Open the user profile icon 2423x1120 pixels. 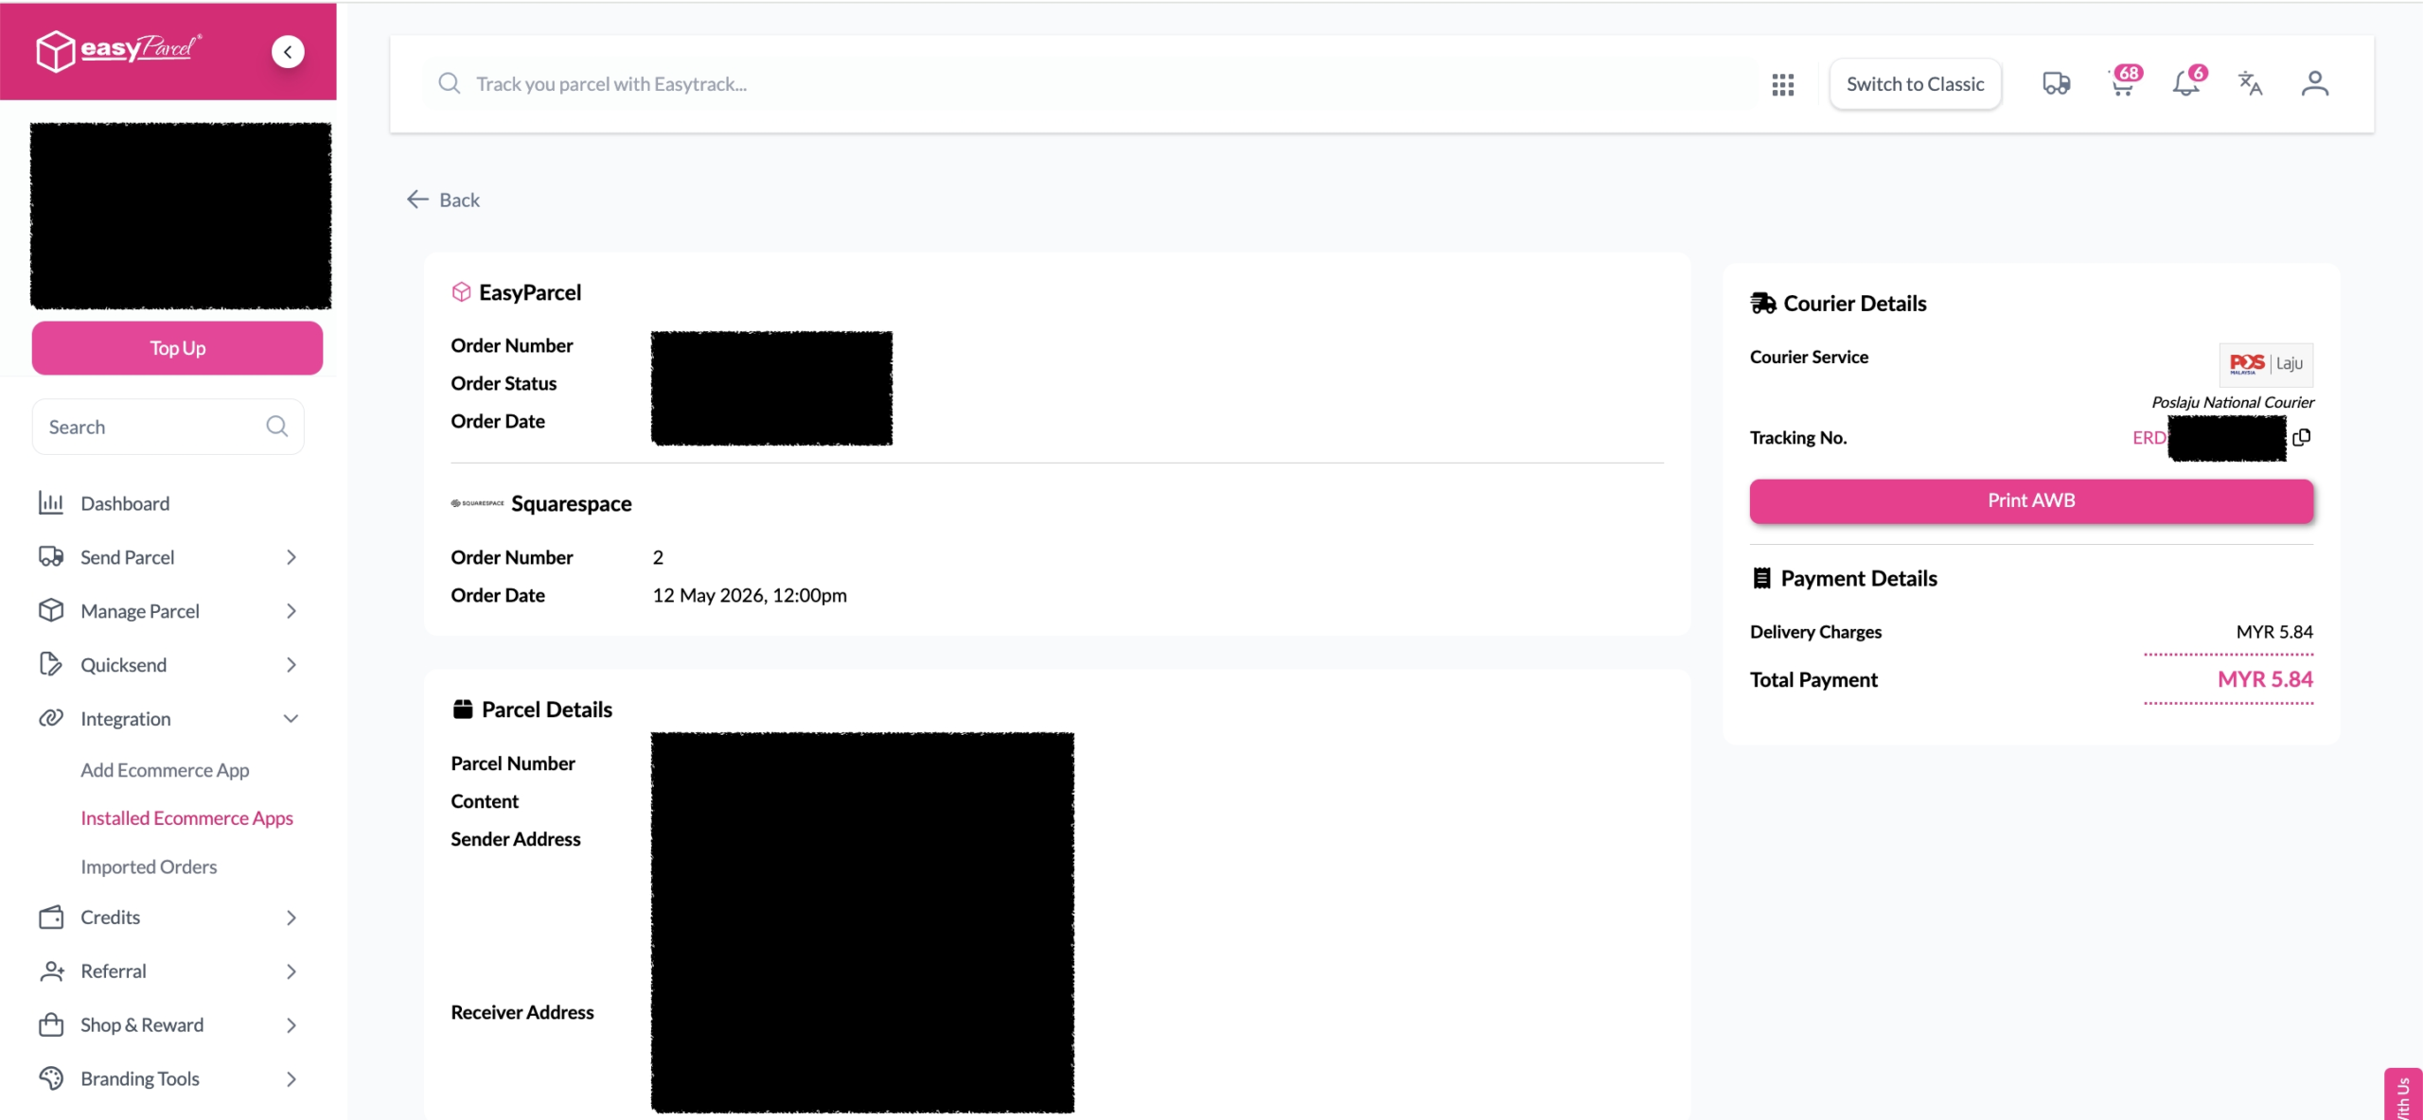tap(2314, 84)
